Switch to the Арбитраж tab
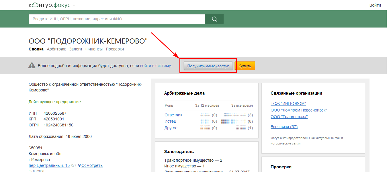 click(56, 49)
